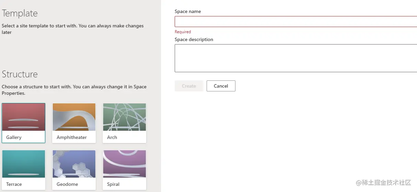Pick the Spiral structure preview image
The image size is (417, 192).
click(x=124, y=164)
